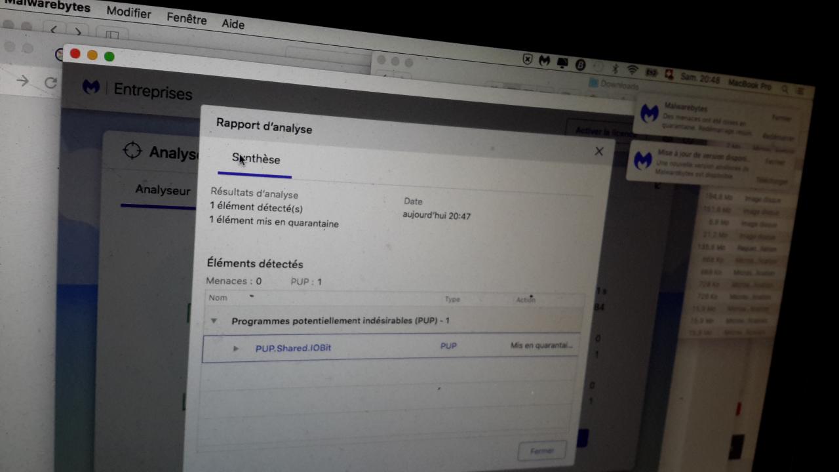
Task: Close the Rapport d'analyse dialog with X
Action: (598, 151)
